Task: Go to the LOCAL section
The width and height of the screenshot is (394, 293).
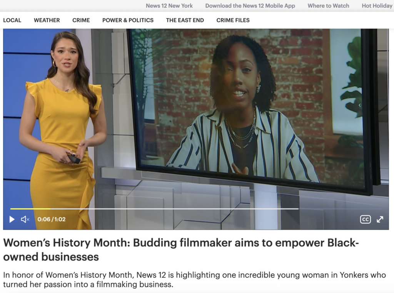Action: [x=12, y=20]
